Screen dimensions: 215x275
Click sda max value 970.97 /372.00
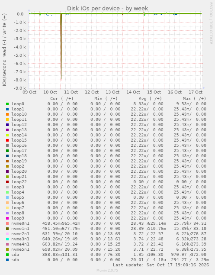tap(189, 255)
